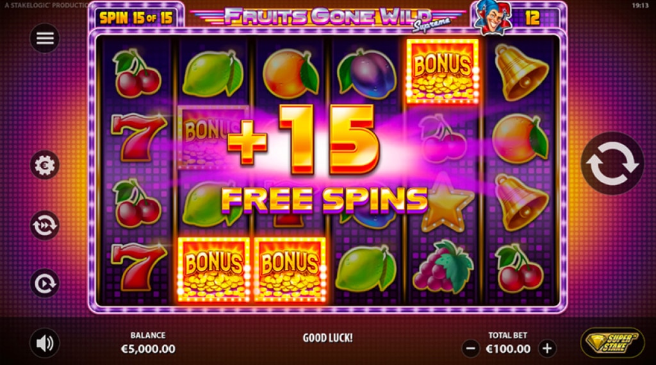This screenshot has width=656, height=365.
Task: Decrease total bet with minus button
Action: coord(471,348)
